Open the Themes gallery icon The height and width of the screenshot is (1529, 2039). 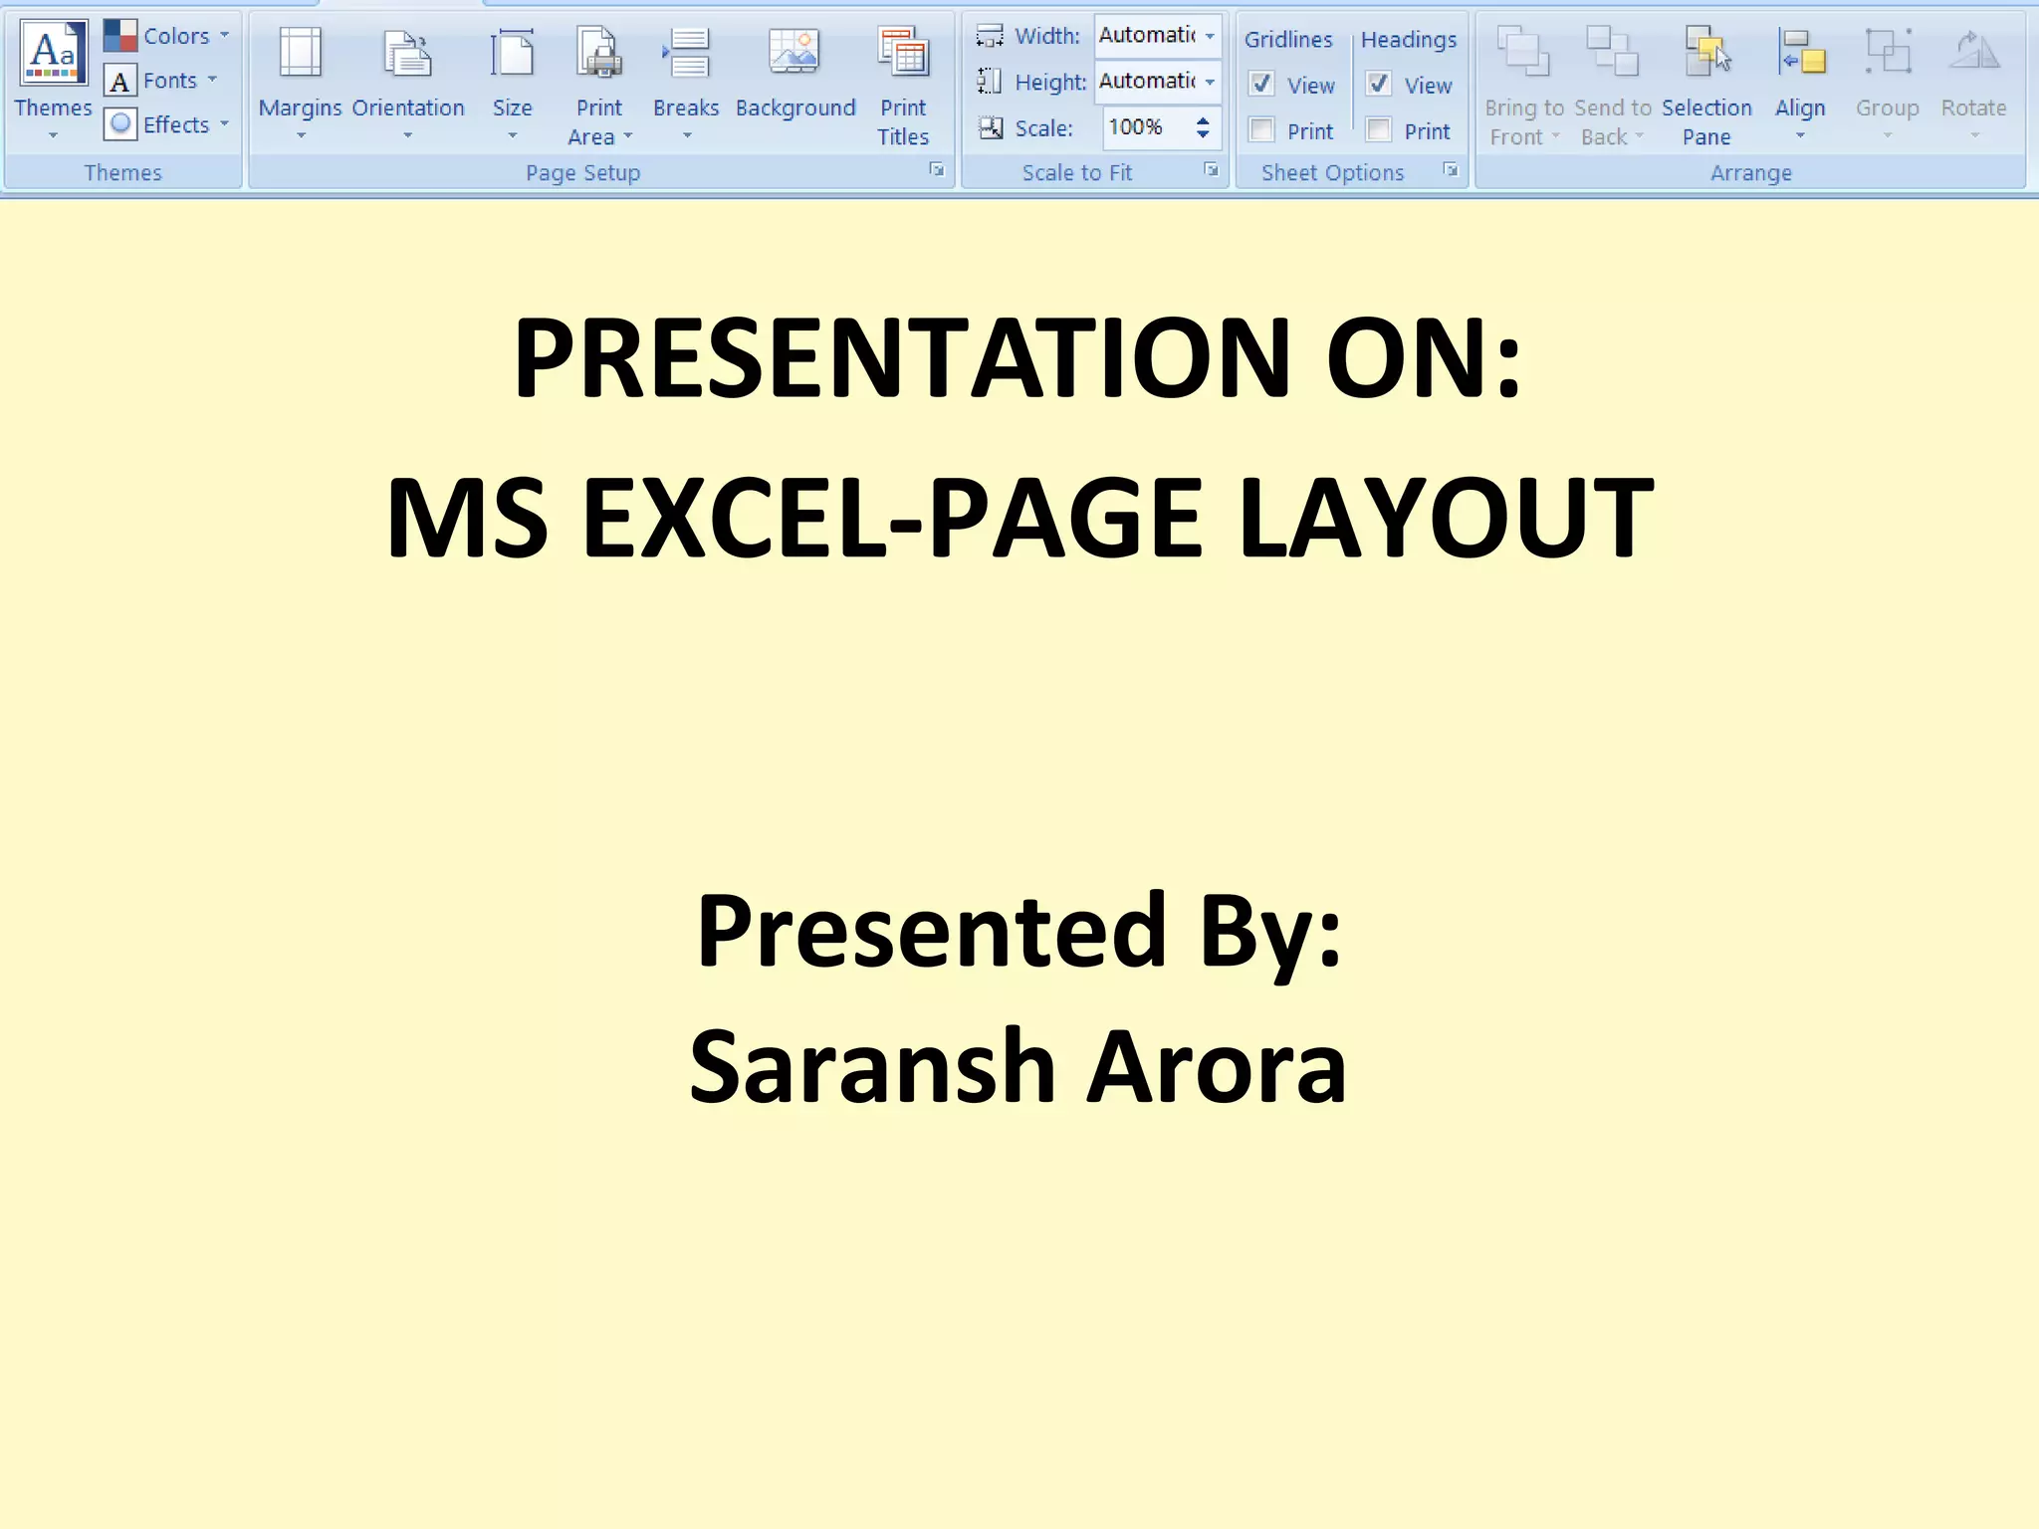pyautogui.click(x=54, y=55)
